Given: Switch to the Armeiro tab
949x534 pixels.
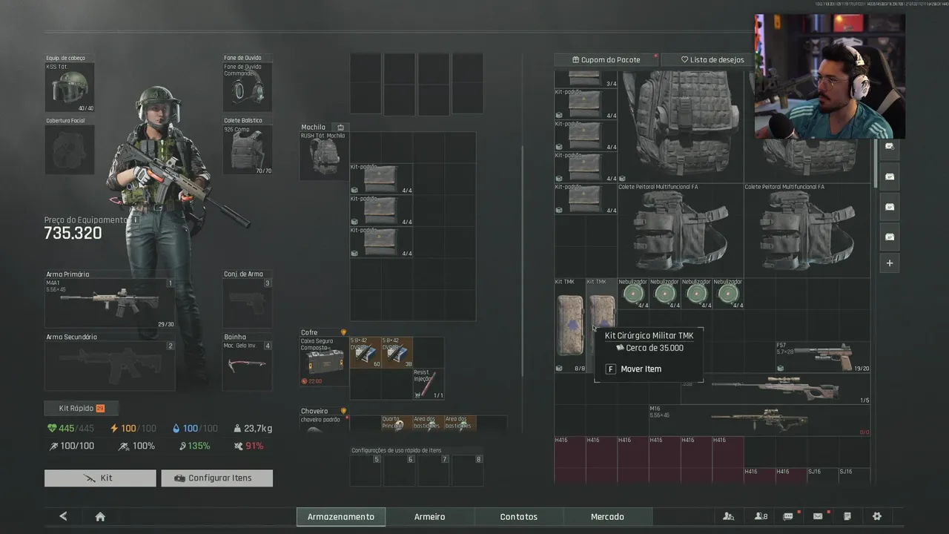Looking at the screenshot, I should pyautogui.click(x=430, y=517).
